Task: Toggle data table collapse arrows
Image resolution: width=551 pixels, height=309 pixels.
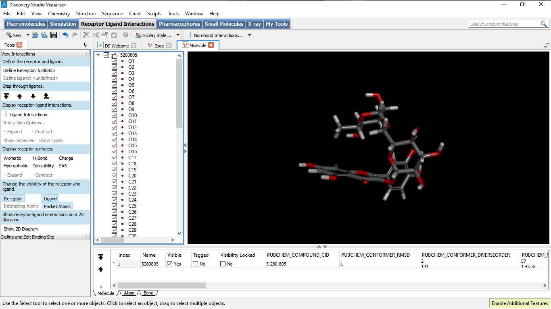Action: pos(322,247)
